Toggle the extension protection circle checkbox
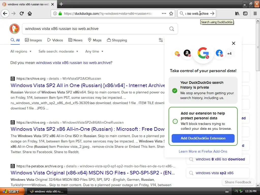The height and width of the screenshot is (195, 260). coord(175,121)
